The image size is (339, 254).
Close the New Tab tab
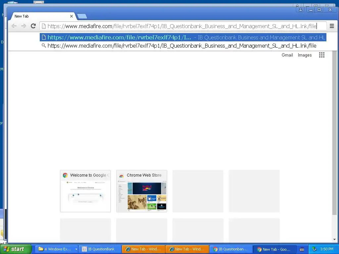point(72,16)
